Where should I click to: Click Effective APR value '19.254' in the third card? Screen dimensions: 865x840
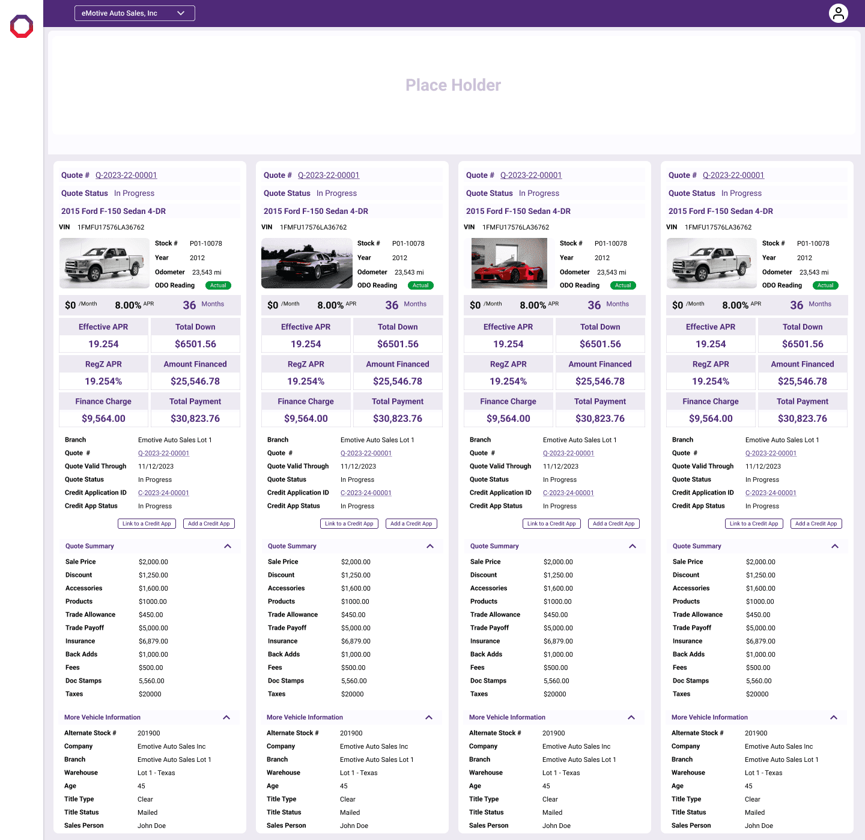[x=508, y=344]
